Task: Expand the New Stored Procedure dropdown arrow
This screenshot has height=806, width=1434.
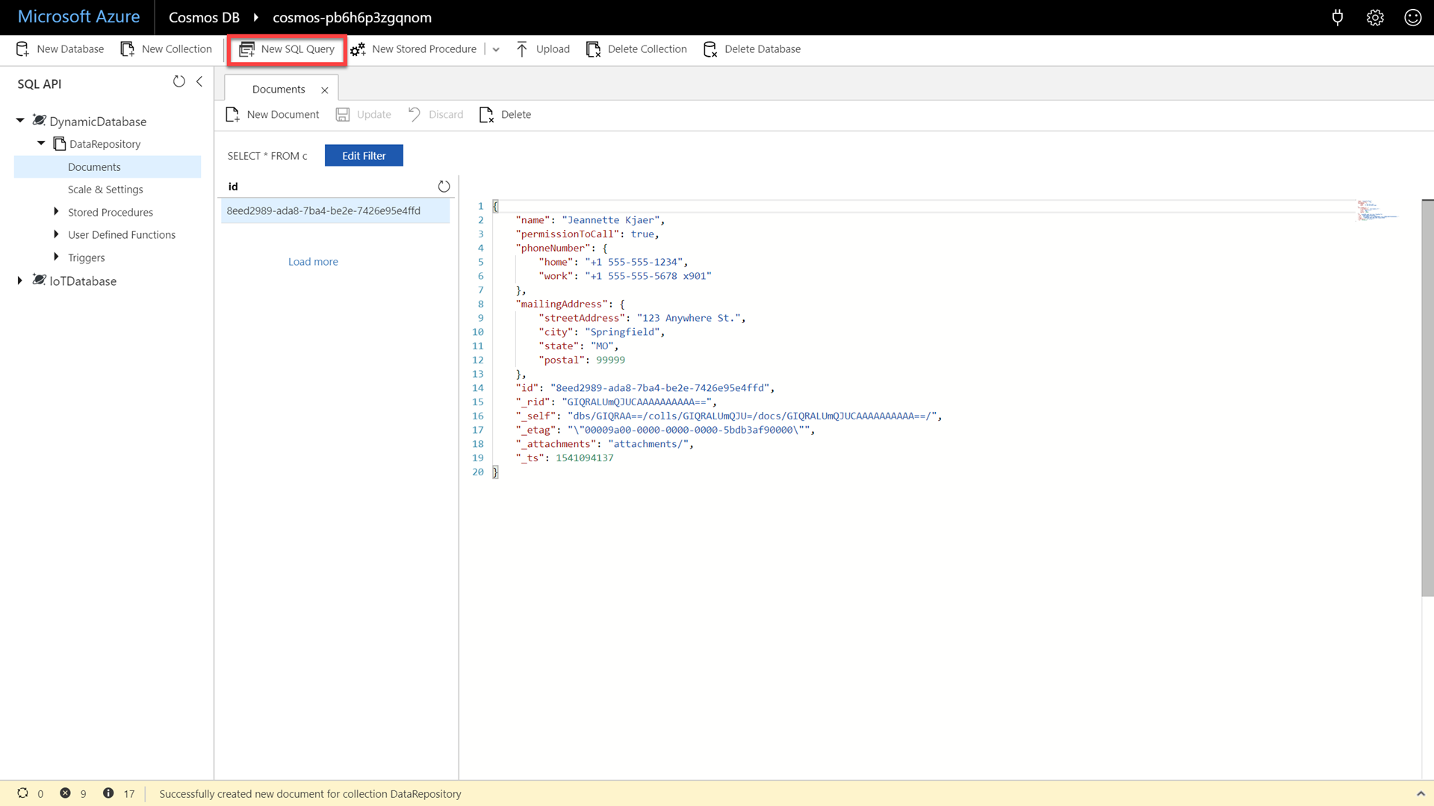Action: coord(496,49)
